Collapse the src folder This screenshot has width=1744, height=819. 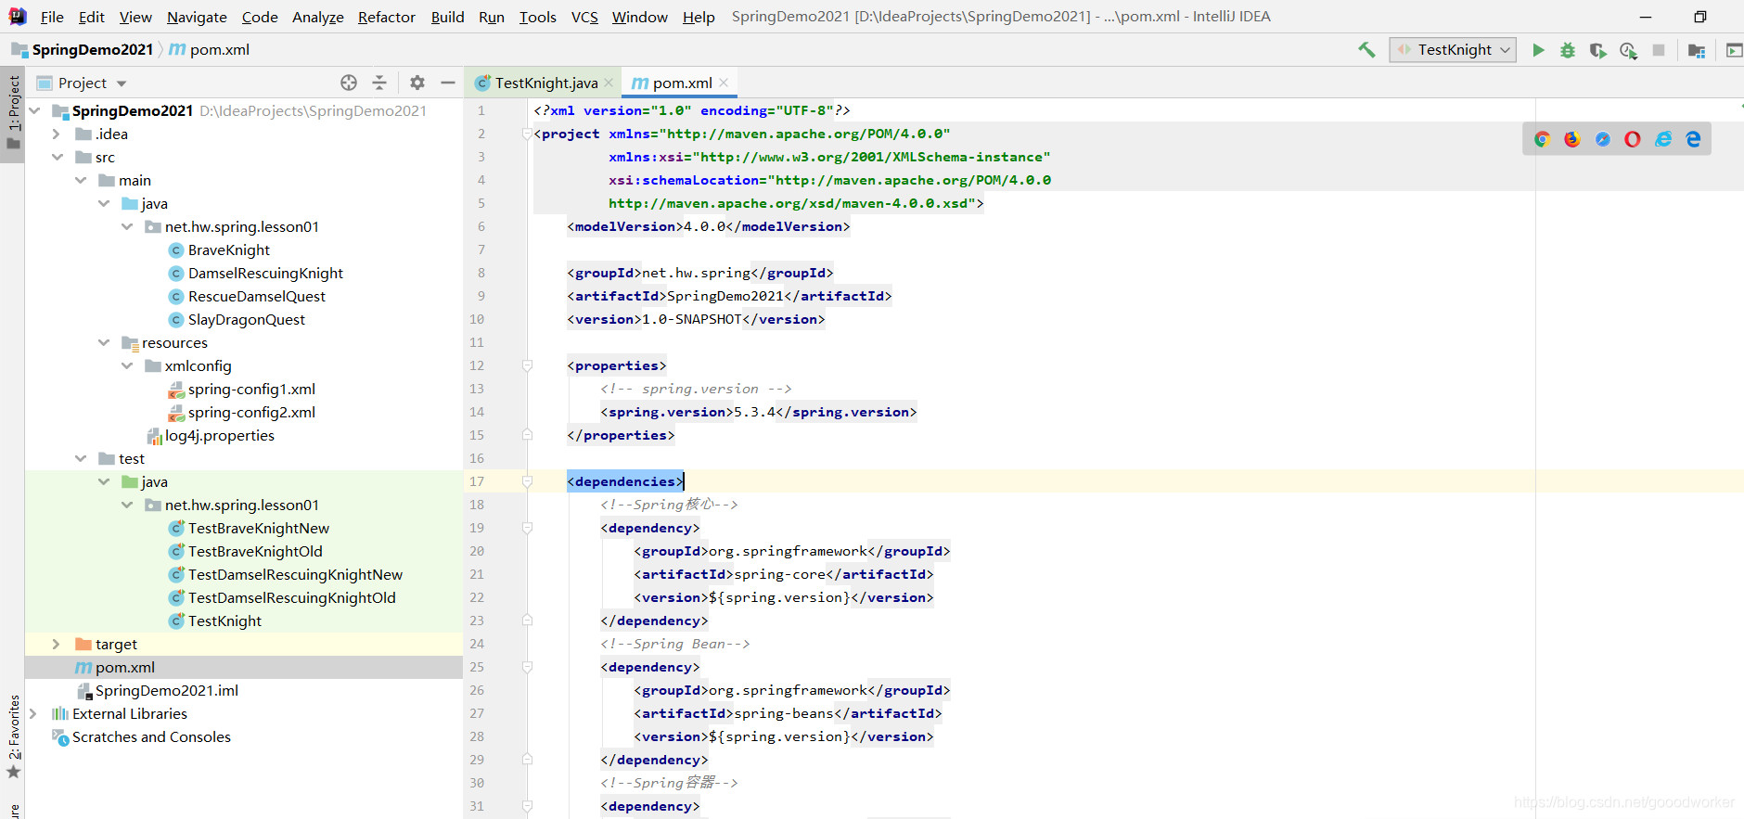[x=58, y=157]
